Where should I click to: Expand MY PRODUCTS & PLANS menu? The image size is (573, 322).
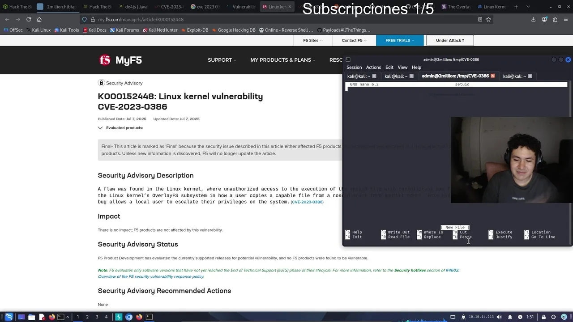282,60
